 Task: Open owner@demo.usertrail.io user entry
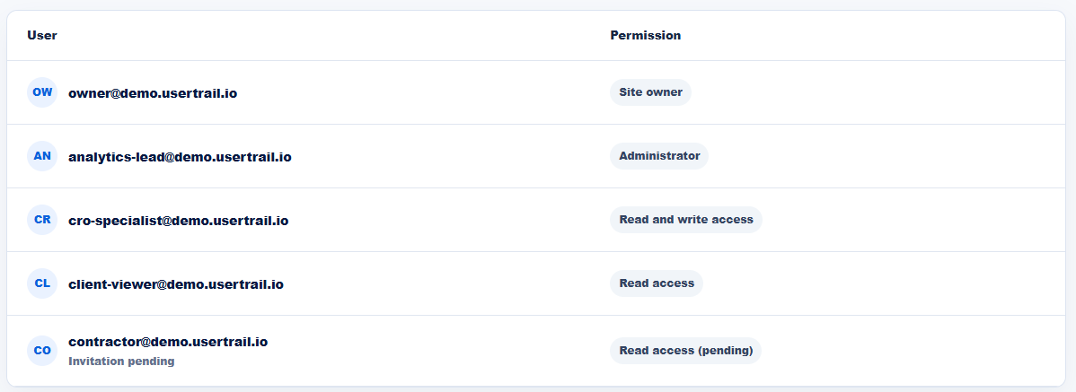point(153,93)
